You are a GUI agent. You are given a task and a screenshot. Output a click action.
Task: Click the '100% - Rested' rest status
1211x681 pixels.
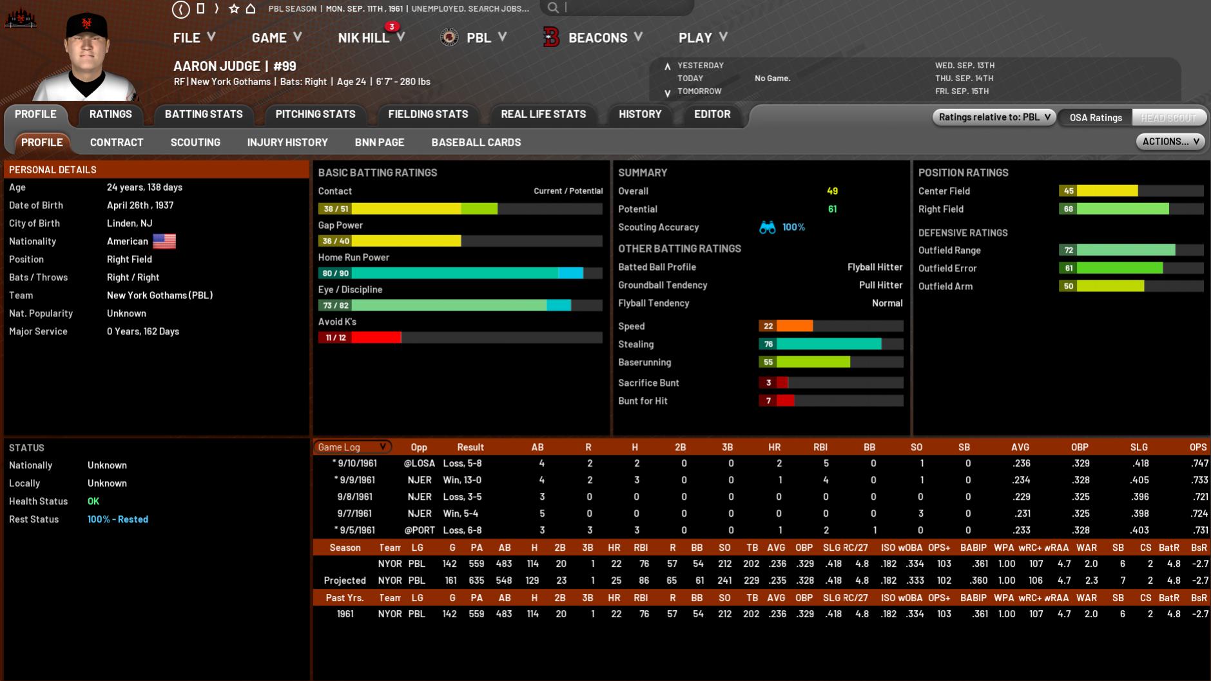(x=118, y=519)
